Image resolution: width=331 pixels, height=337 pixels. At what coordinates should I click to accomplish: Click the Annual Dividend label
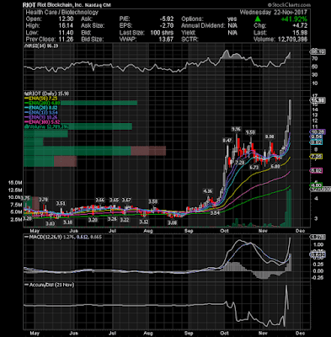[x=203, y=26]
